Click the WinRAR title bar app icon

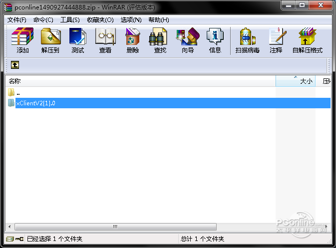point(8,7)
